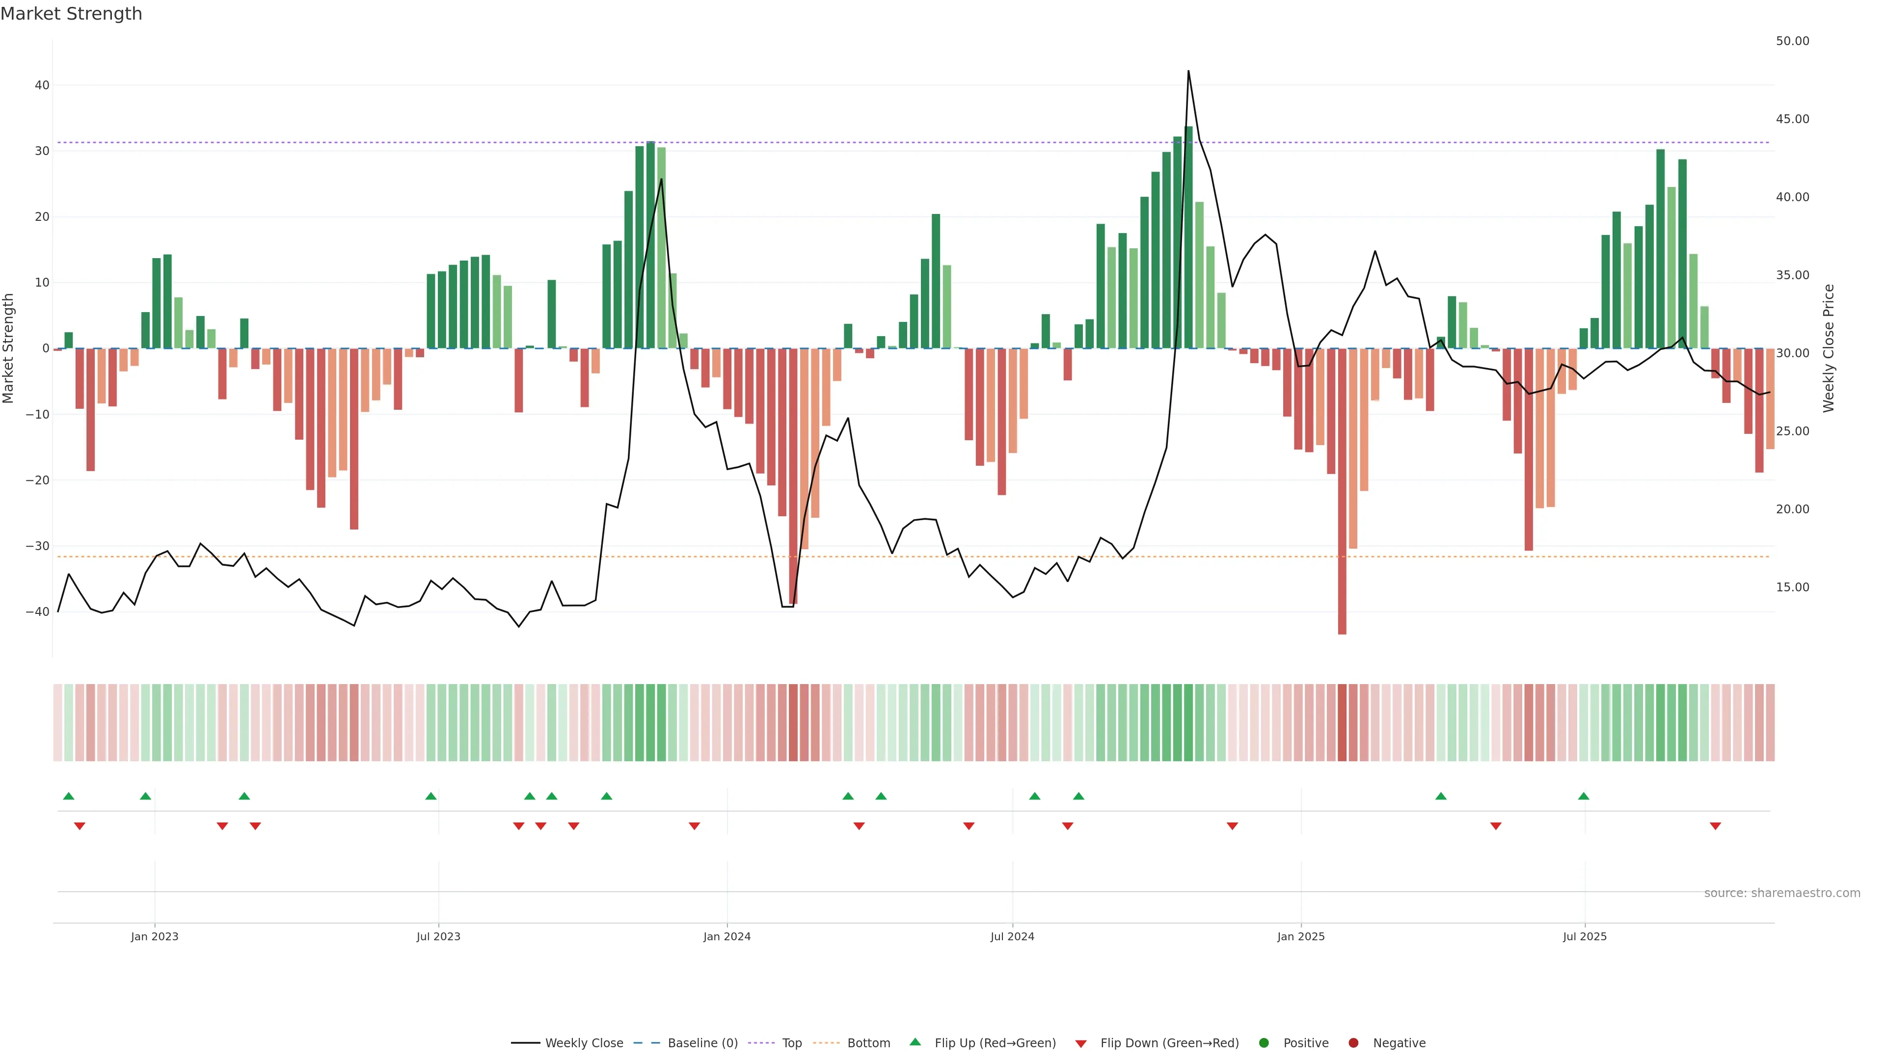Click the first green flip-up marker in the flip row

(x=69, y=796)
